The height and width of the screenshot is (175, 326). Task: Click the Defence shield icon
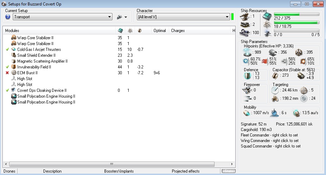click(x=248, y=75)
